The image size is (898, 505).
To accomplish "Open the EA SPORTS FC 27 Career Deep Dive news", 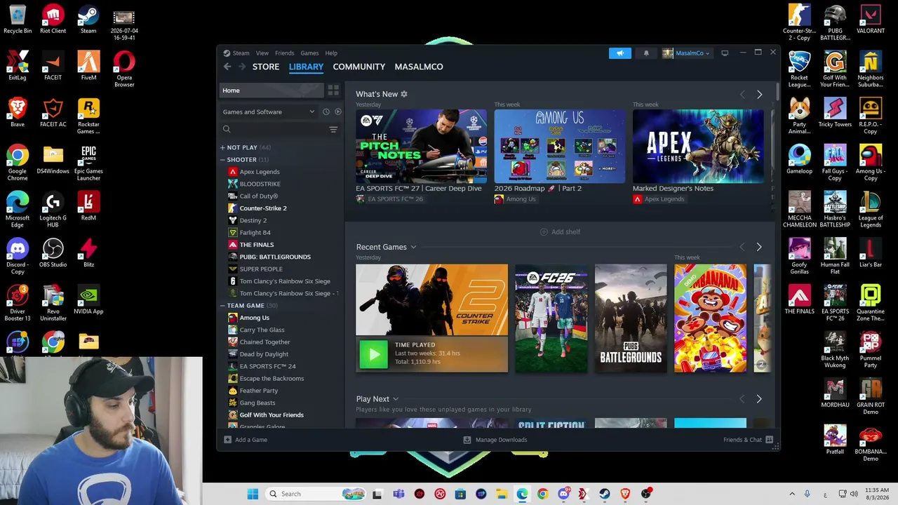I will click(x=421, y=146).
